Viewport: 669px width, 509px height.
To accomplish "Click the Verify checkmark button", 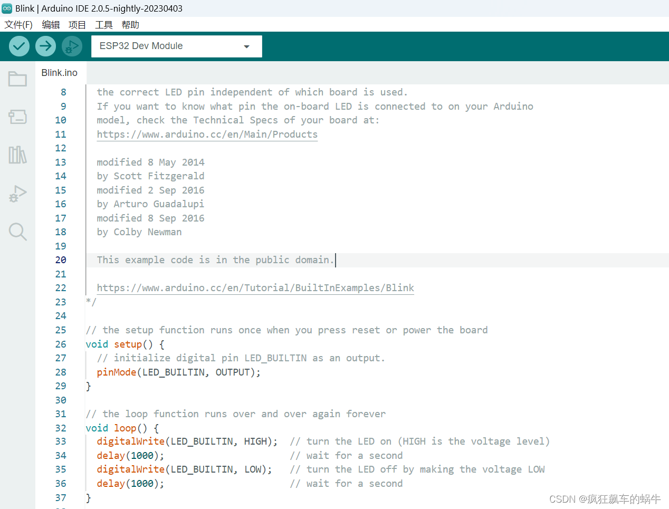I will [20, 46].
